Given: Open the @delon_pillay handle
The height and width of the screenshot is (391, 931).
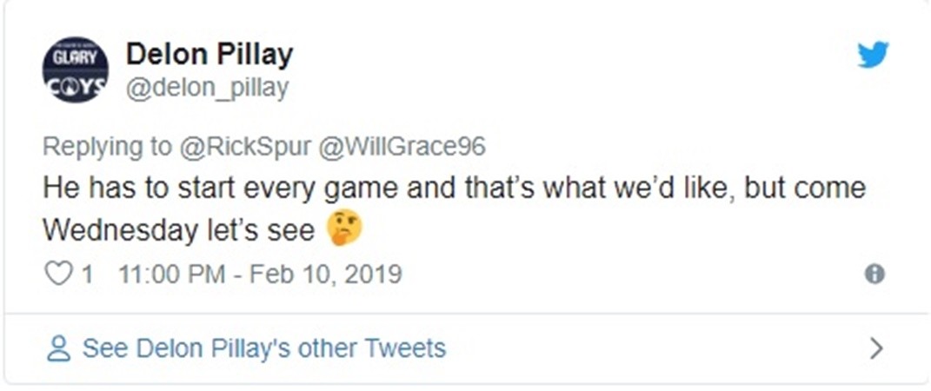Looking at the screenshot, I should tap(207, 87).
